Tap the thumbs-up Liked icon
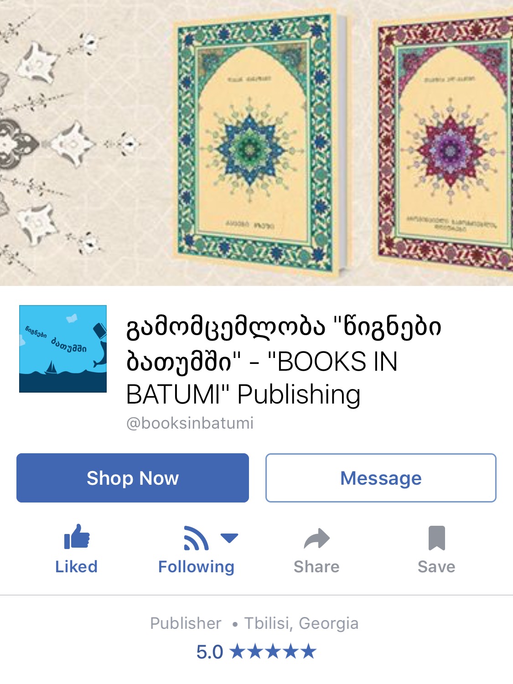 point(77,536)
